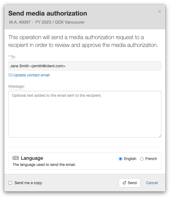The height and width of the screenshot is (197, 171).
Task: Focus the optional Message text area
Action: (x=85, y=114)
